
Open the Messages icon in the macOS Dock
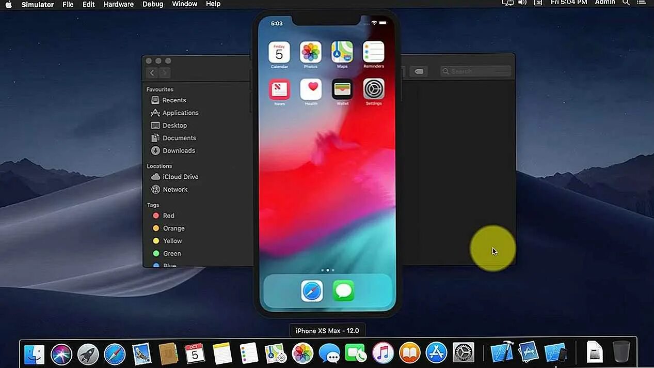(329, 354)
